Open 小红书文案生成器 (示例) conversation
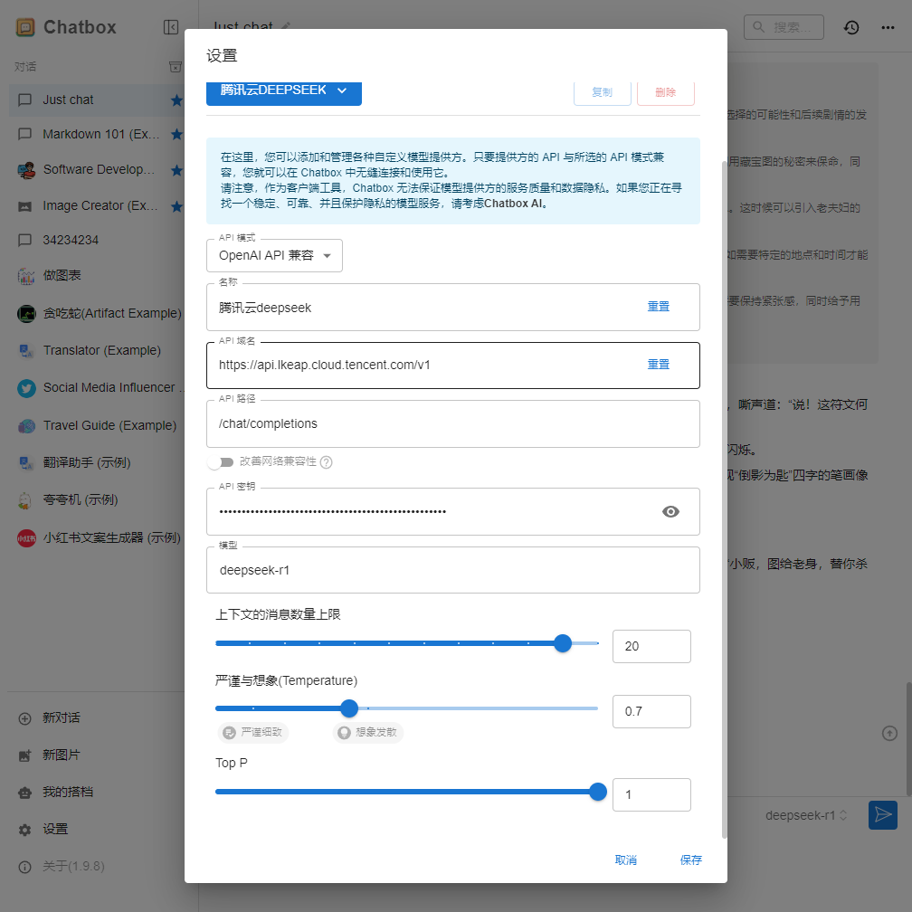Screen dimensions: 912x912 click(x=97, y=538)
